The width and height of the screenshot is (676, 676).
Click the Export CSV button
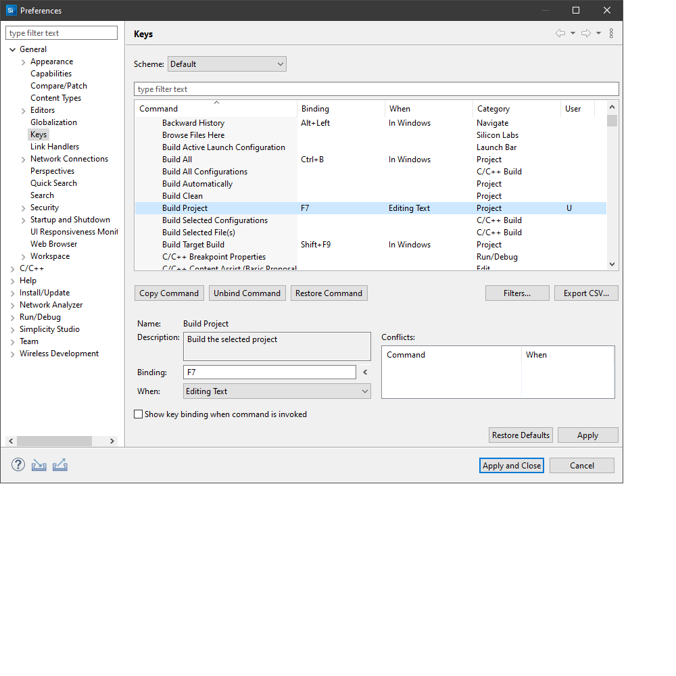point(586,293)
